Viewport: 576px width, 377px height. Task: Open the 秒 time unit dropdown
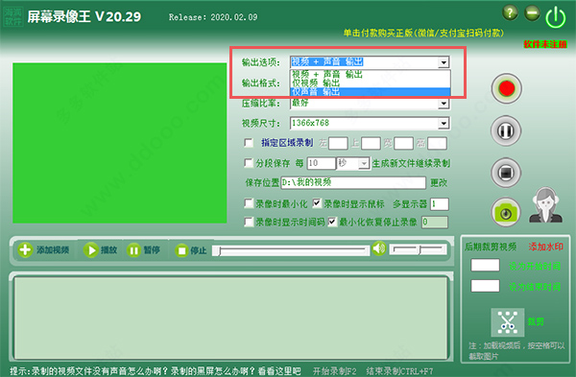point(364,163)
